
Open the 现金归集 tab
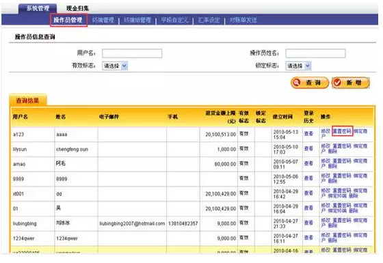point(77,8)
